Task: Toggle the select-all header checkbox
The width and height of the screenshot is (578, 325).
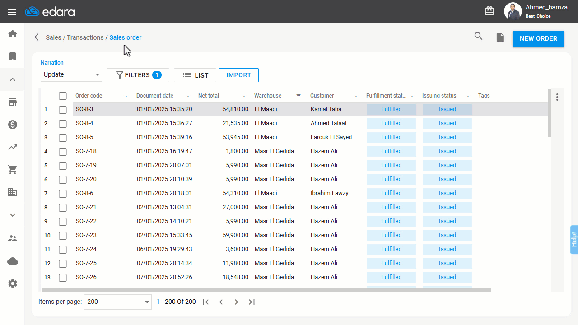Action: pyautogui.click(x=63, y=96)
